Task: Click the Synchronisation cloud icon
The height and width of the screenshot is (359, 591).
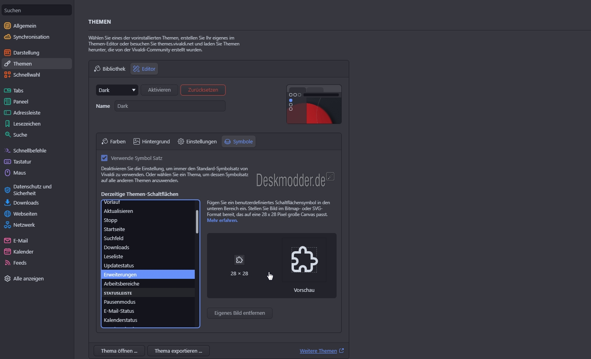Action: click(8, 37)
